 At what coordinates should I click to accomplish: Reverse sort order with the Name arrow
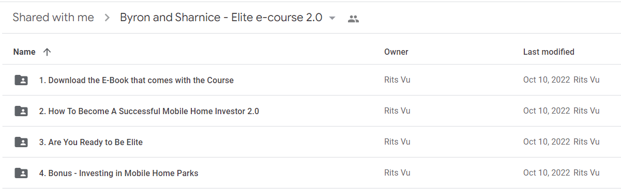coord(47,52)
